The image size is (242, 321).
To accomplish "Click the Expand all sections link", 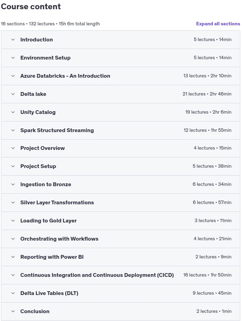I will coord(218,24).
